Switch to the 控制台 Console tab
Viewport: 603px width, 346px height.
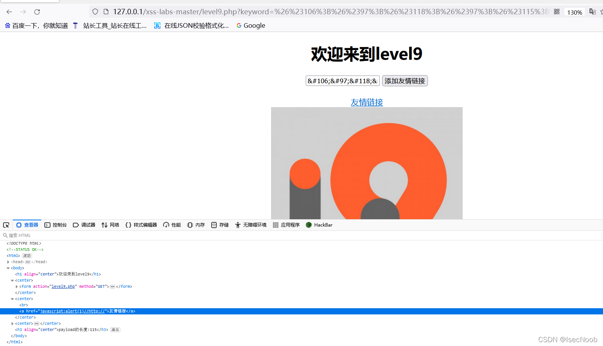click(56, 225)
